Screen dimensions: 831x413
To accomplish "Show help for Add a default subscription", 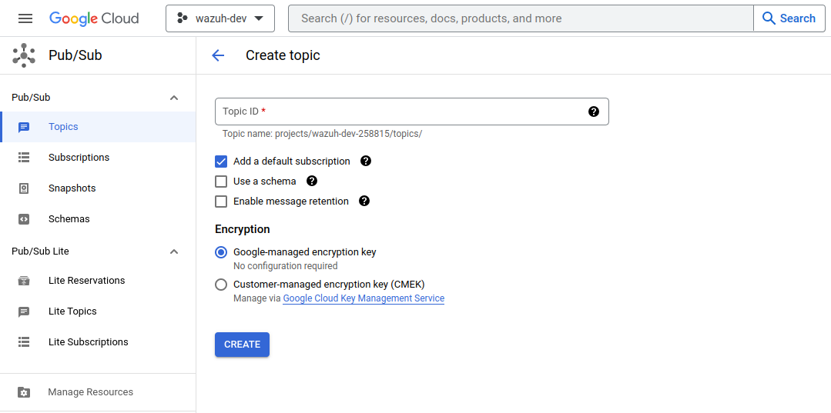I will pos(366,162).
